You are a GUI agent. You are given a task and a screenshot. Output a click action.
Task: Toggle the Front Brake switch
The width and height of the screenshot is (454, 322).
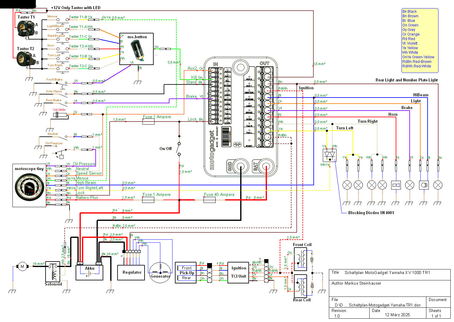63,83
